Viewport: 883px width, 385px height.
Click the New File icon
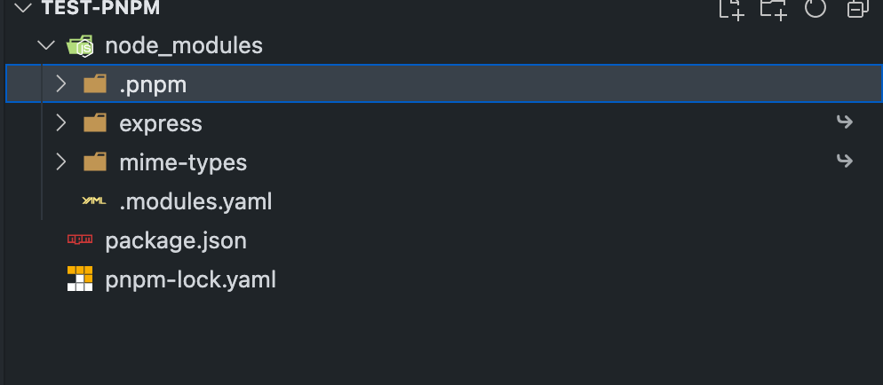coord(731,9)
